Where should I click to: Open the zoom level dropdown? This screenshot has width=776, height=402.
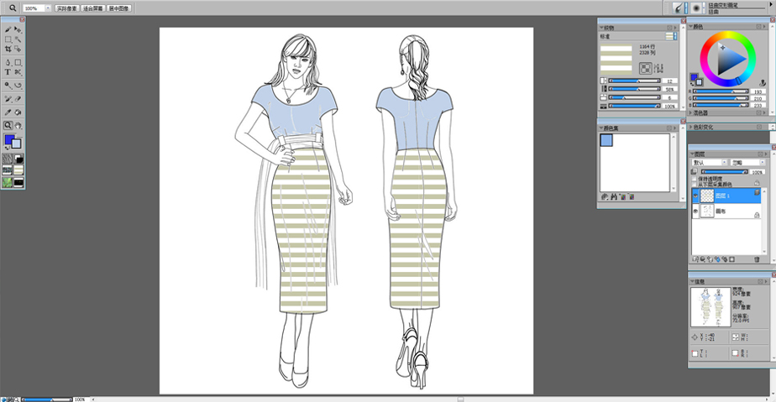[x=48, y=8]
